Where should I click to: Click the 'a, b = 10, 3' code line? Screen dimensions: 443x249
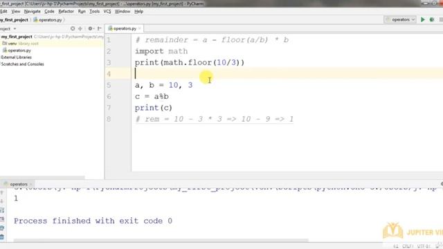click(x=163, y=85)
